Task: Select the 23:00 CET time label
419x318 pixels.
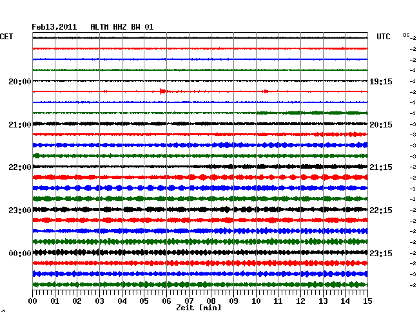Action: point(20,210)
